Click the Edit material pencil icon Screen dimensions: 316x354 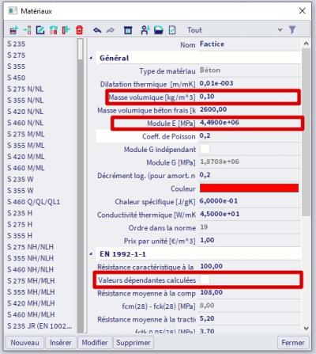coord(40,30)
